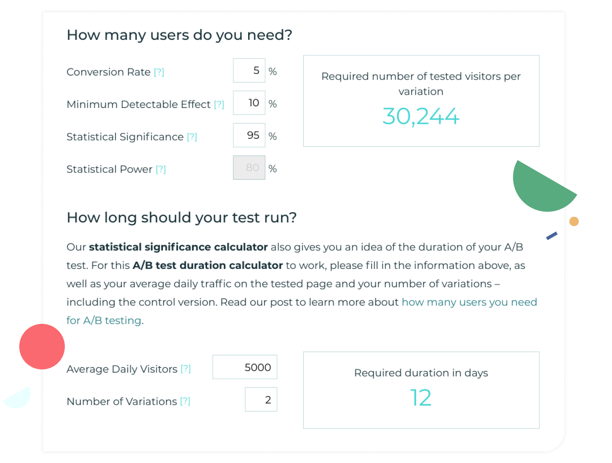Select the bold 'A/B test duration calculator' text
The height and width of the screenshot is (463, 612).
click(208, 266)
